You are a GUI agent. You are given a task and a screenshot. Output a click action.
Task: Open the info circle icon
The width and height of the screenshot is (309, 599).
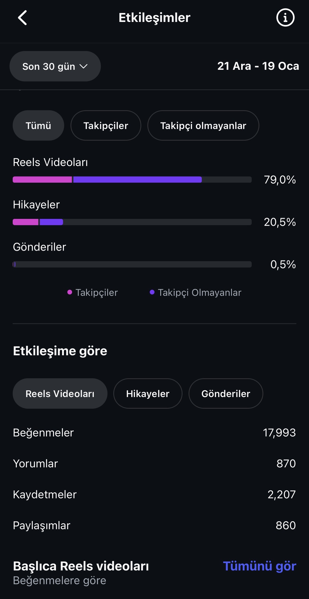pos(285,18)
